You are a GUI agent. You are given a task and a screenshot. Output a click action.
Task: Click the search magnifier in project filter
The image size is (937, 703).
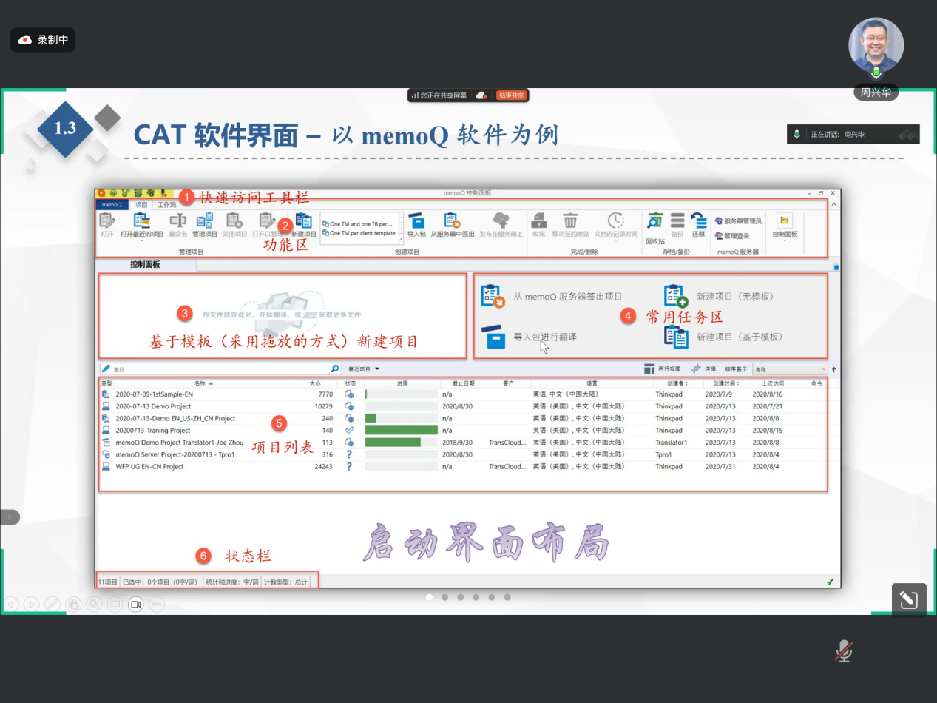tap(335, 369)
